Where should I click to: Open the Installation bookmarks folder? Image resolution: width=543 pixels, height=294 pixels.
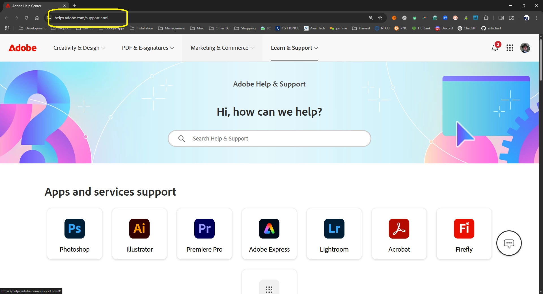pyautogui.click(x=141, y=28)
